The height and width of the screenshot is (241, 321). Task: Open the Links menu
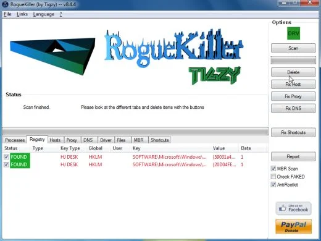click(22, 14)
